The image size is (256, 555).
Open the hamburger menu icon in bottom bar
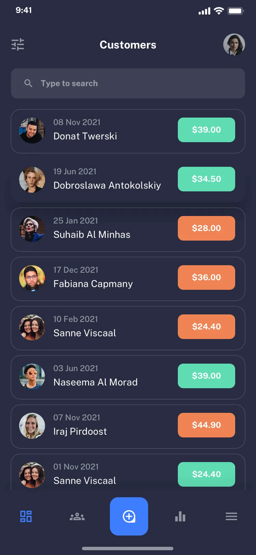231,516
